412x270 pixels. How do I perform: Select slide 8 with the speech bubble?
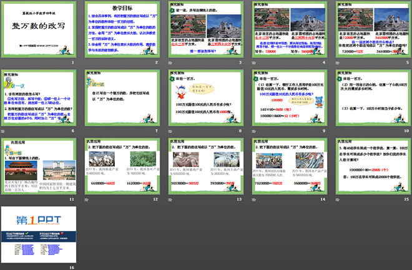(205, 98)
